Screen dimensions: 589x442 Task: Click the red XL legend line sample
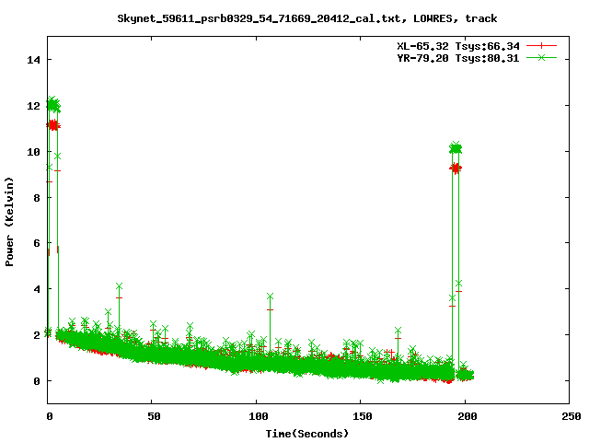(541, 46)
